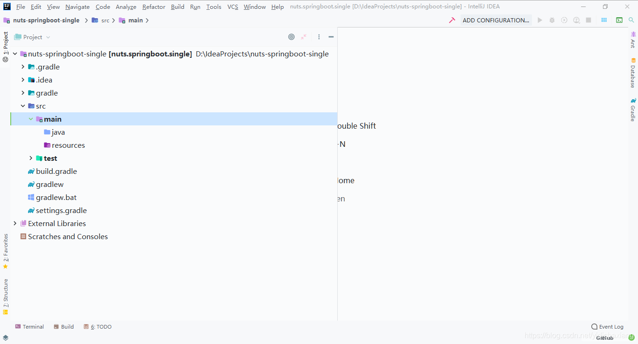Expand the gradle folder arrow
This screenshot has width=638, height=344.
[x=23, y=93]
